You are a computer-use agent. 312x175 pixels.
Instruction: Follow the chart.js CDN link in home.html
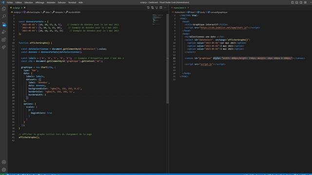(223, 28)
